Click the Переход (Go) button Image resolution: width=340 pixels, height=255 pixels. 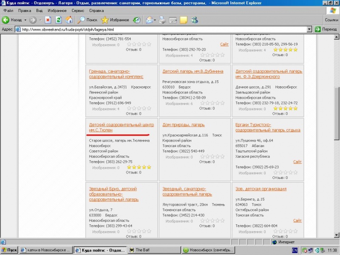326,29
